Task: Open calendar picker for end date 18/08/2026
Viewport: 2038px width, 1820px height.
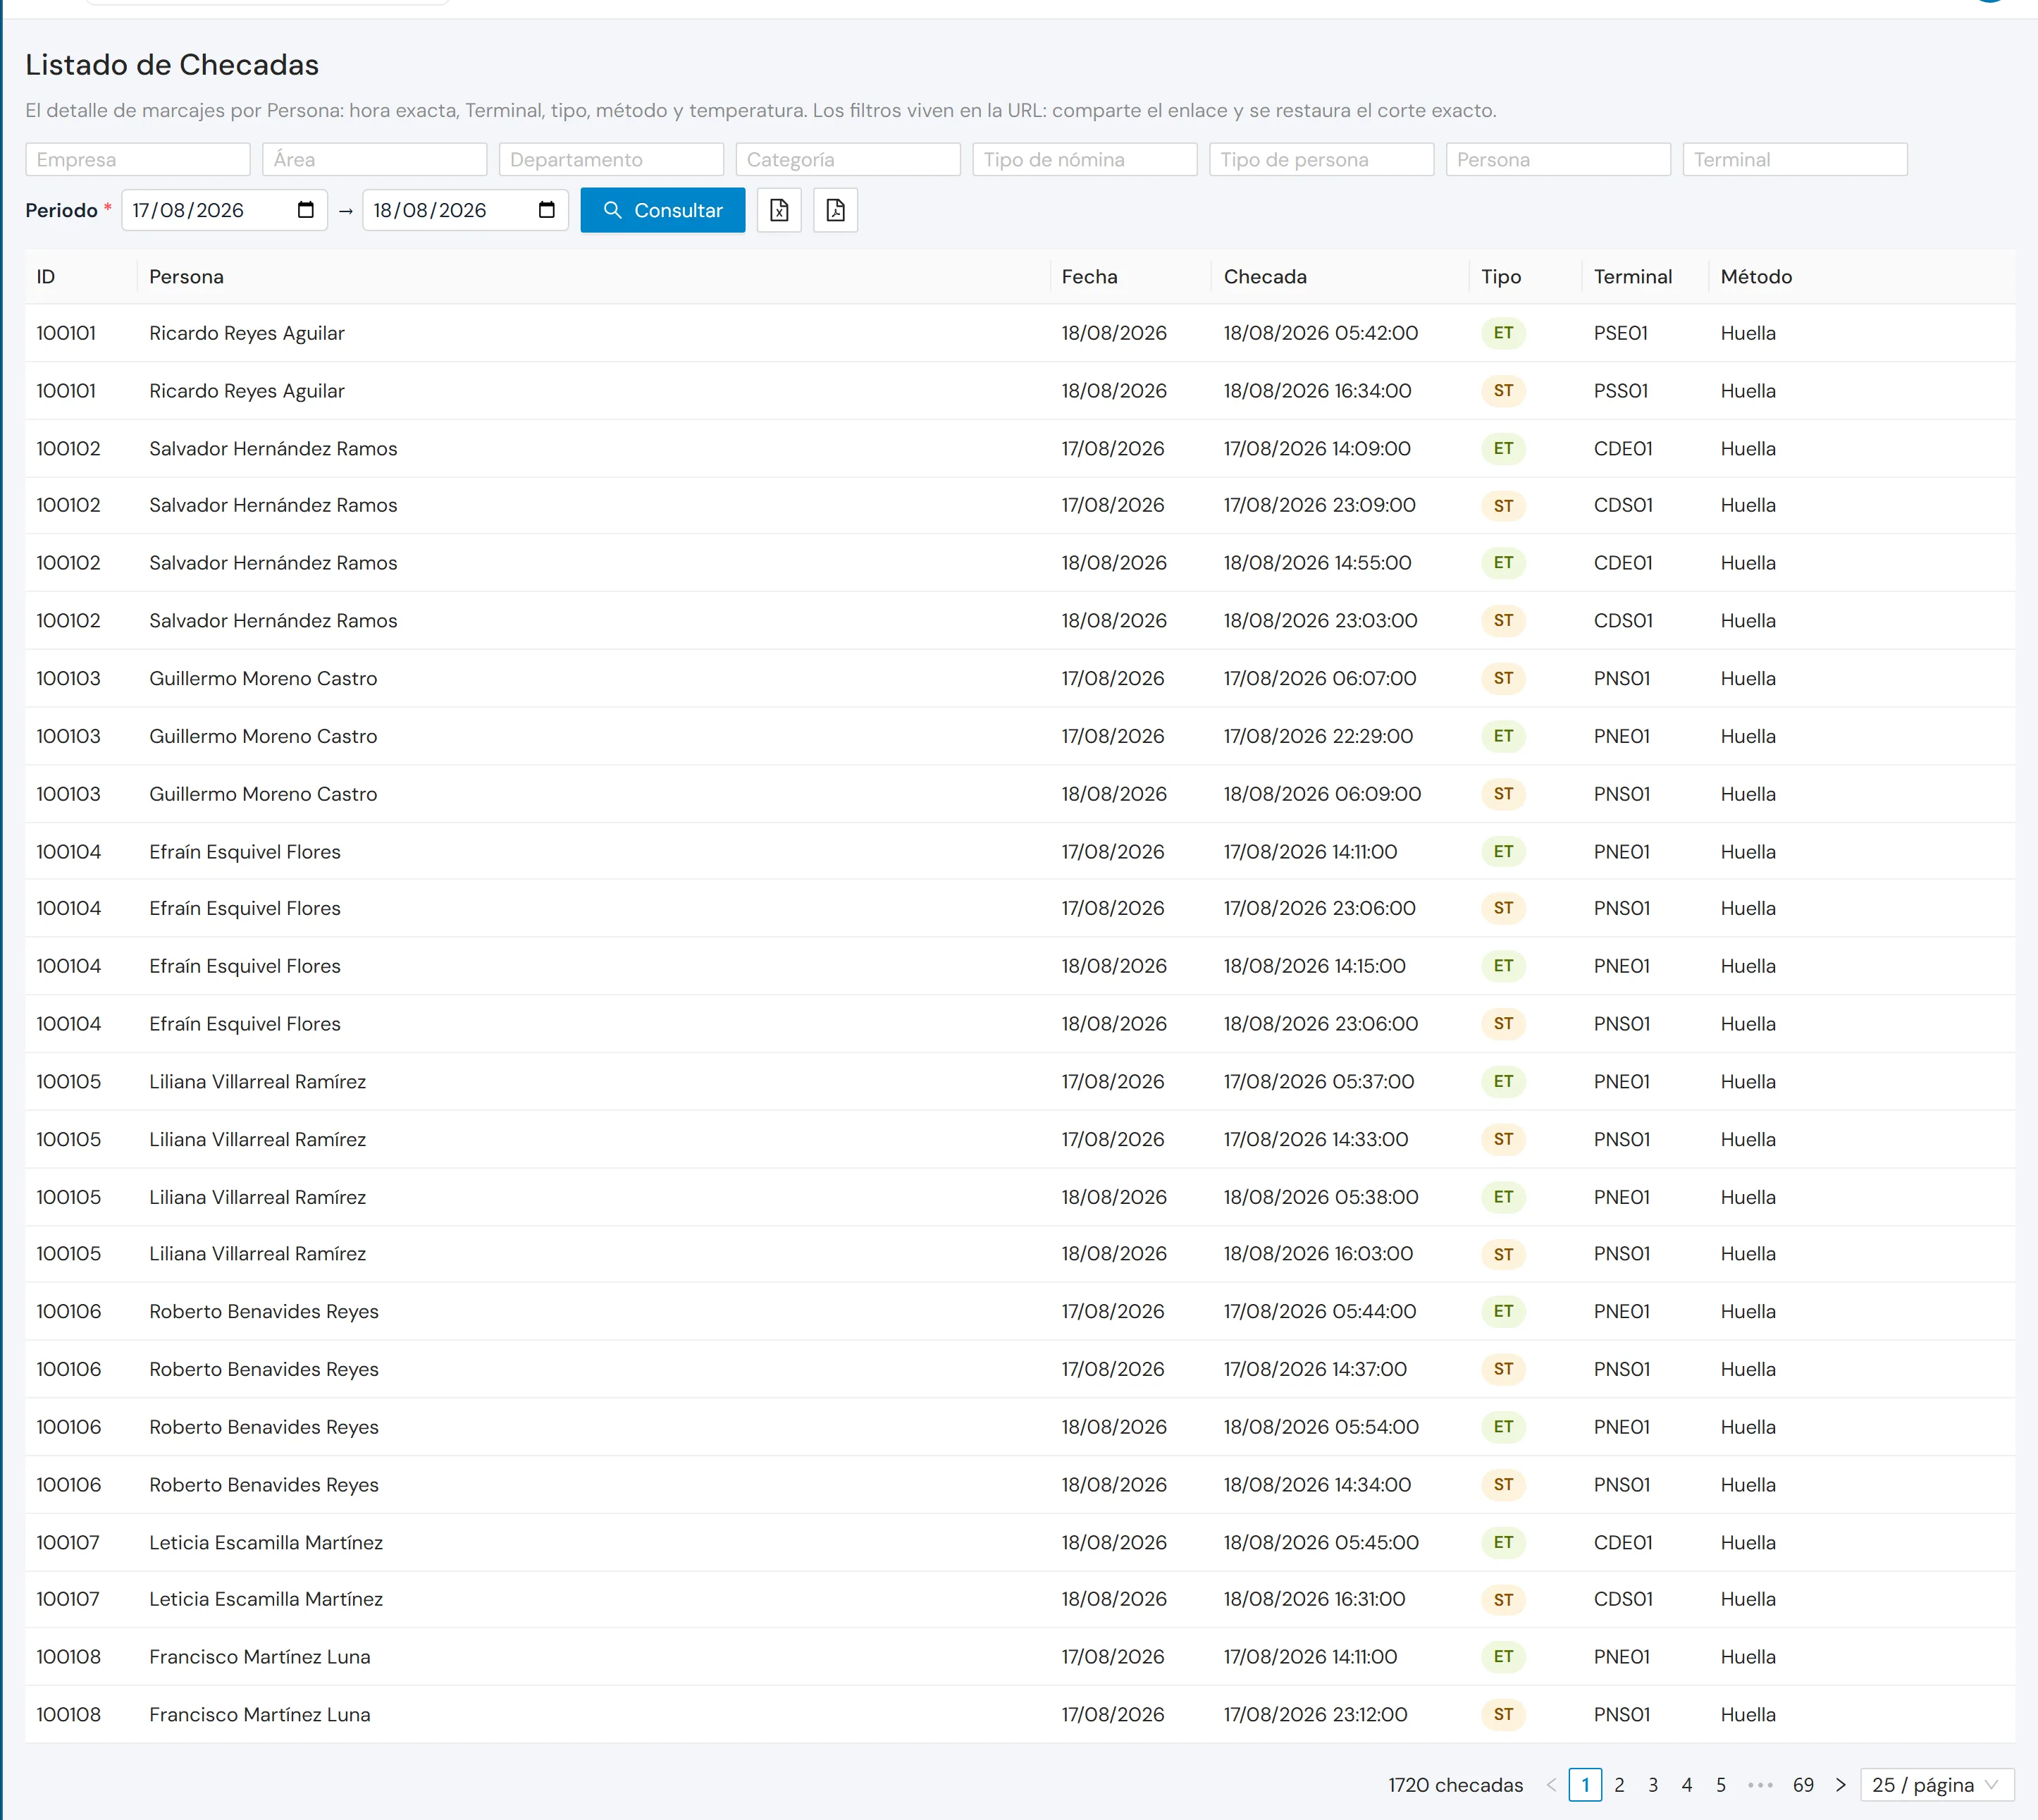Action: 547,210
